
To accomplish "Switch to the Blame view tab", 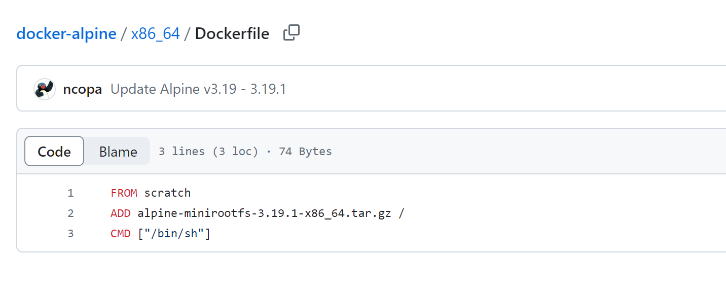I will click(x=118, y=152).
